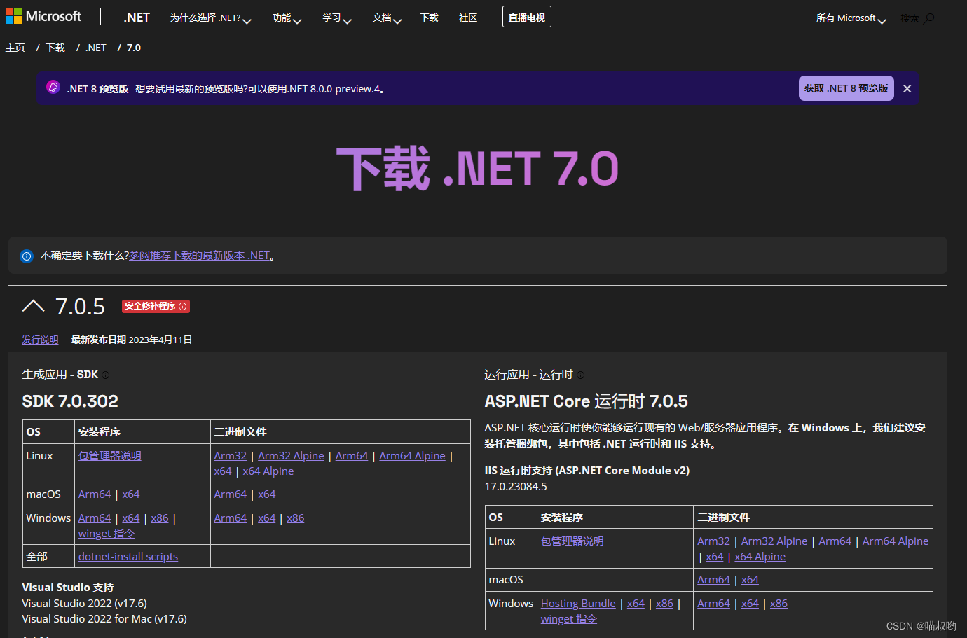Click the search magnifier icon
967x638 pixels.
[x=929, y=18]
